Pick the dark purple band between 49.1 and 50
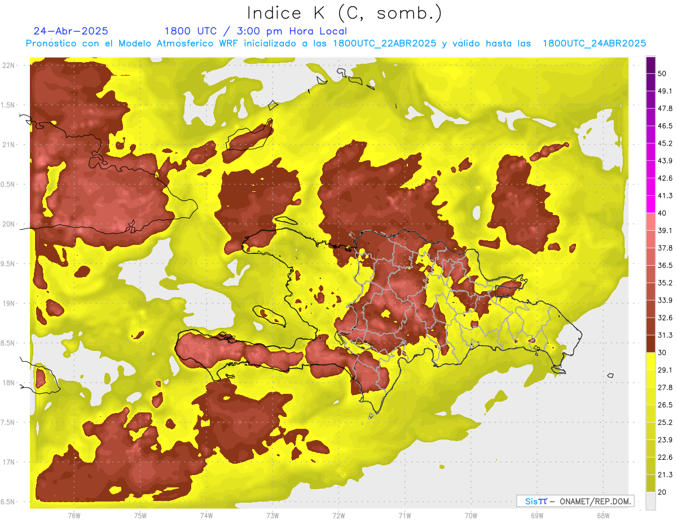The image size is (677, 523). [x=650, y=82]
